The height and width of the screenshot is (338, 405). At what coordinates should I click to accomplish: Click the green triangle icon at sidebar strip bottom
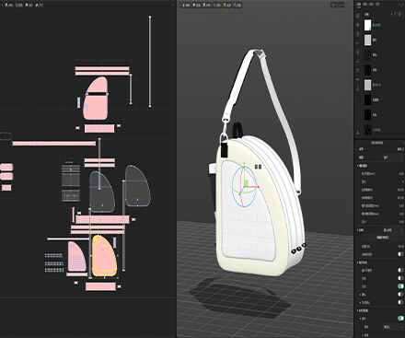point(358,133)
